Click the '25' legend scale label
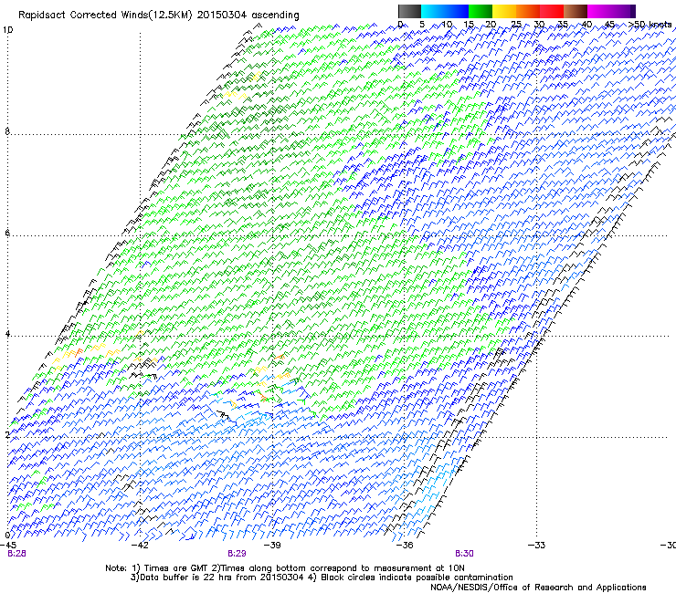 point(515,25)
